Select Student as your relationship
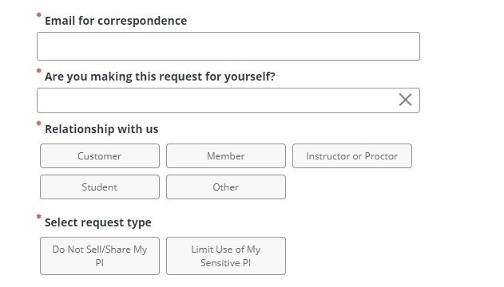Viewport: 504px width, 287px height. click(x=100, y=187)
